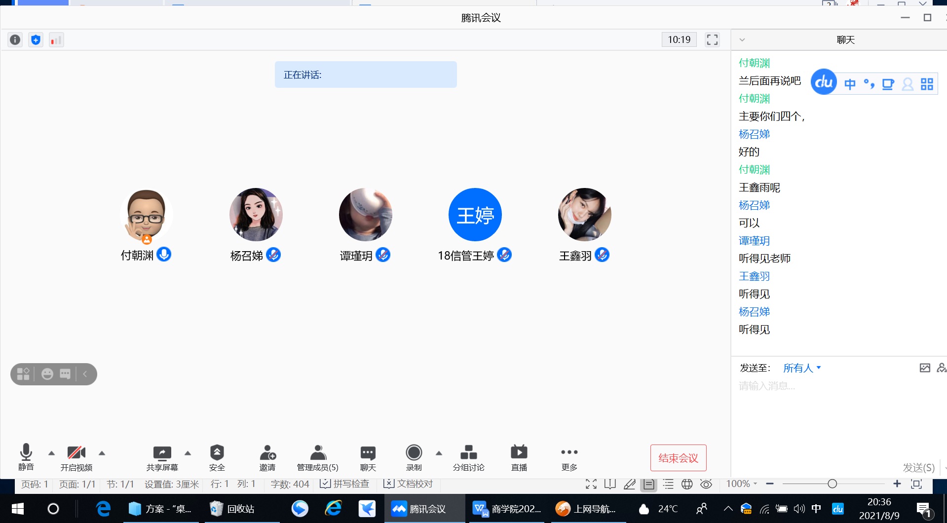
Task: Click the 请输入消息 message input field
Action: [x=839, y=386]
